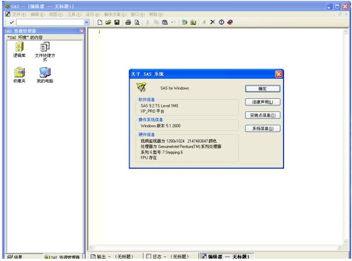The width and height of the screenshot is (352, 261).
Task: Maximize the SAS main window
Action: coord(337,6)
